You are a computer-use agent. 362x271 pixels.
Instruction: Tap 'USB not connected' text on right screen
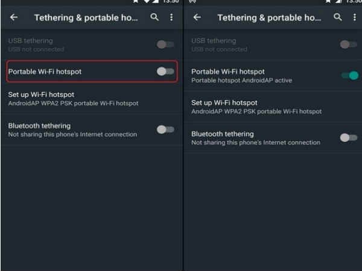pyautogui.click(x=219, y=49)
